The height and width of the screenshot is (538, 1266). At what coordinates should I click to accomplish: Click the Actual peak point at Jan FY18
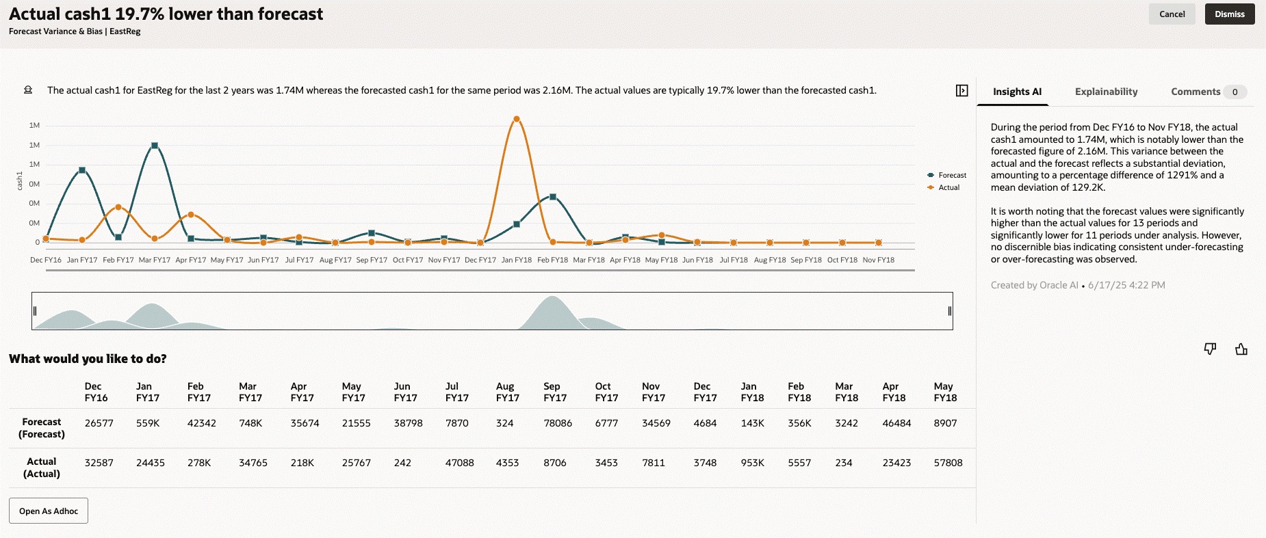[x=517, y=119]
